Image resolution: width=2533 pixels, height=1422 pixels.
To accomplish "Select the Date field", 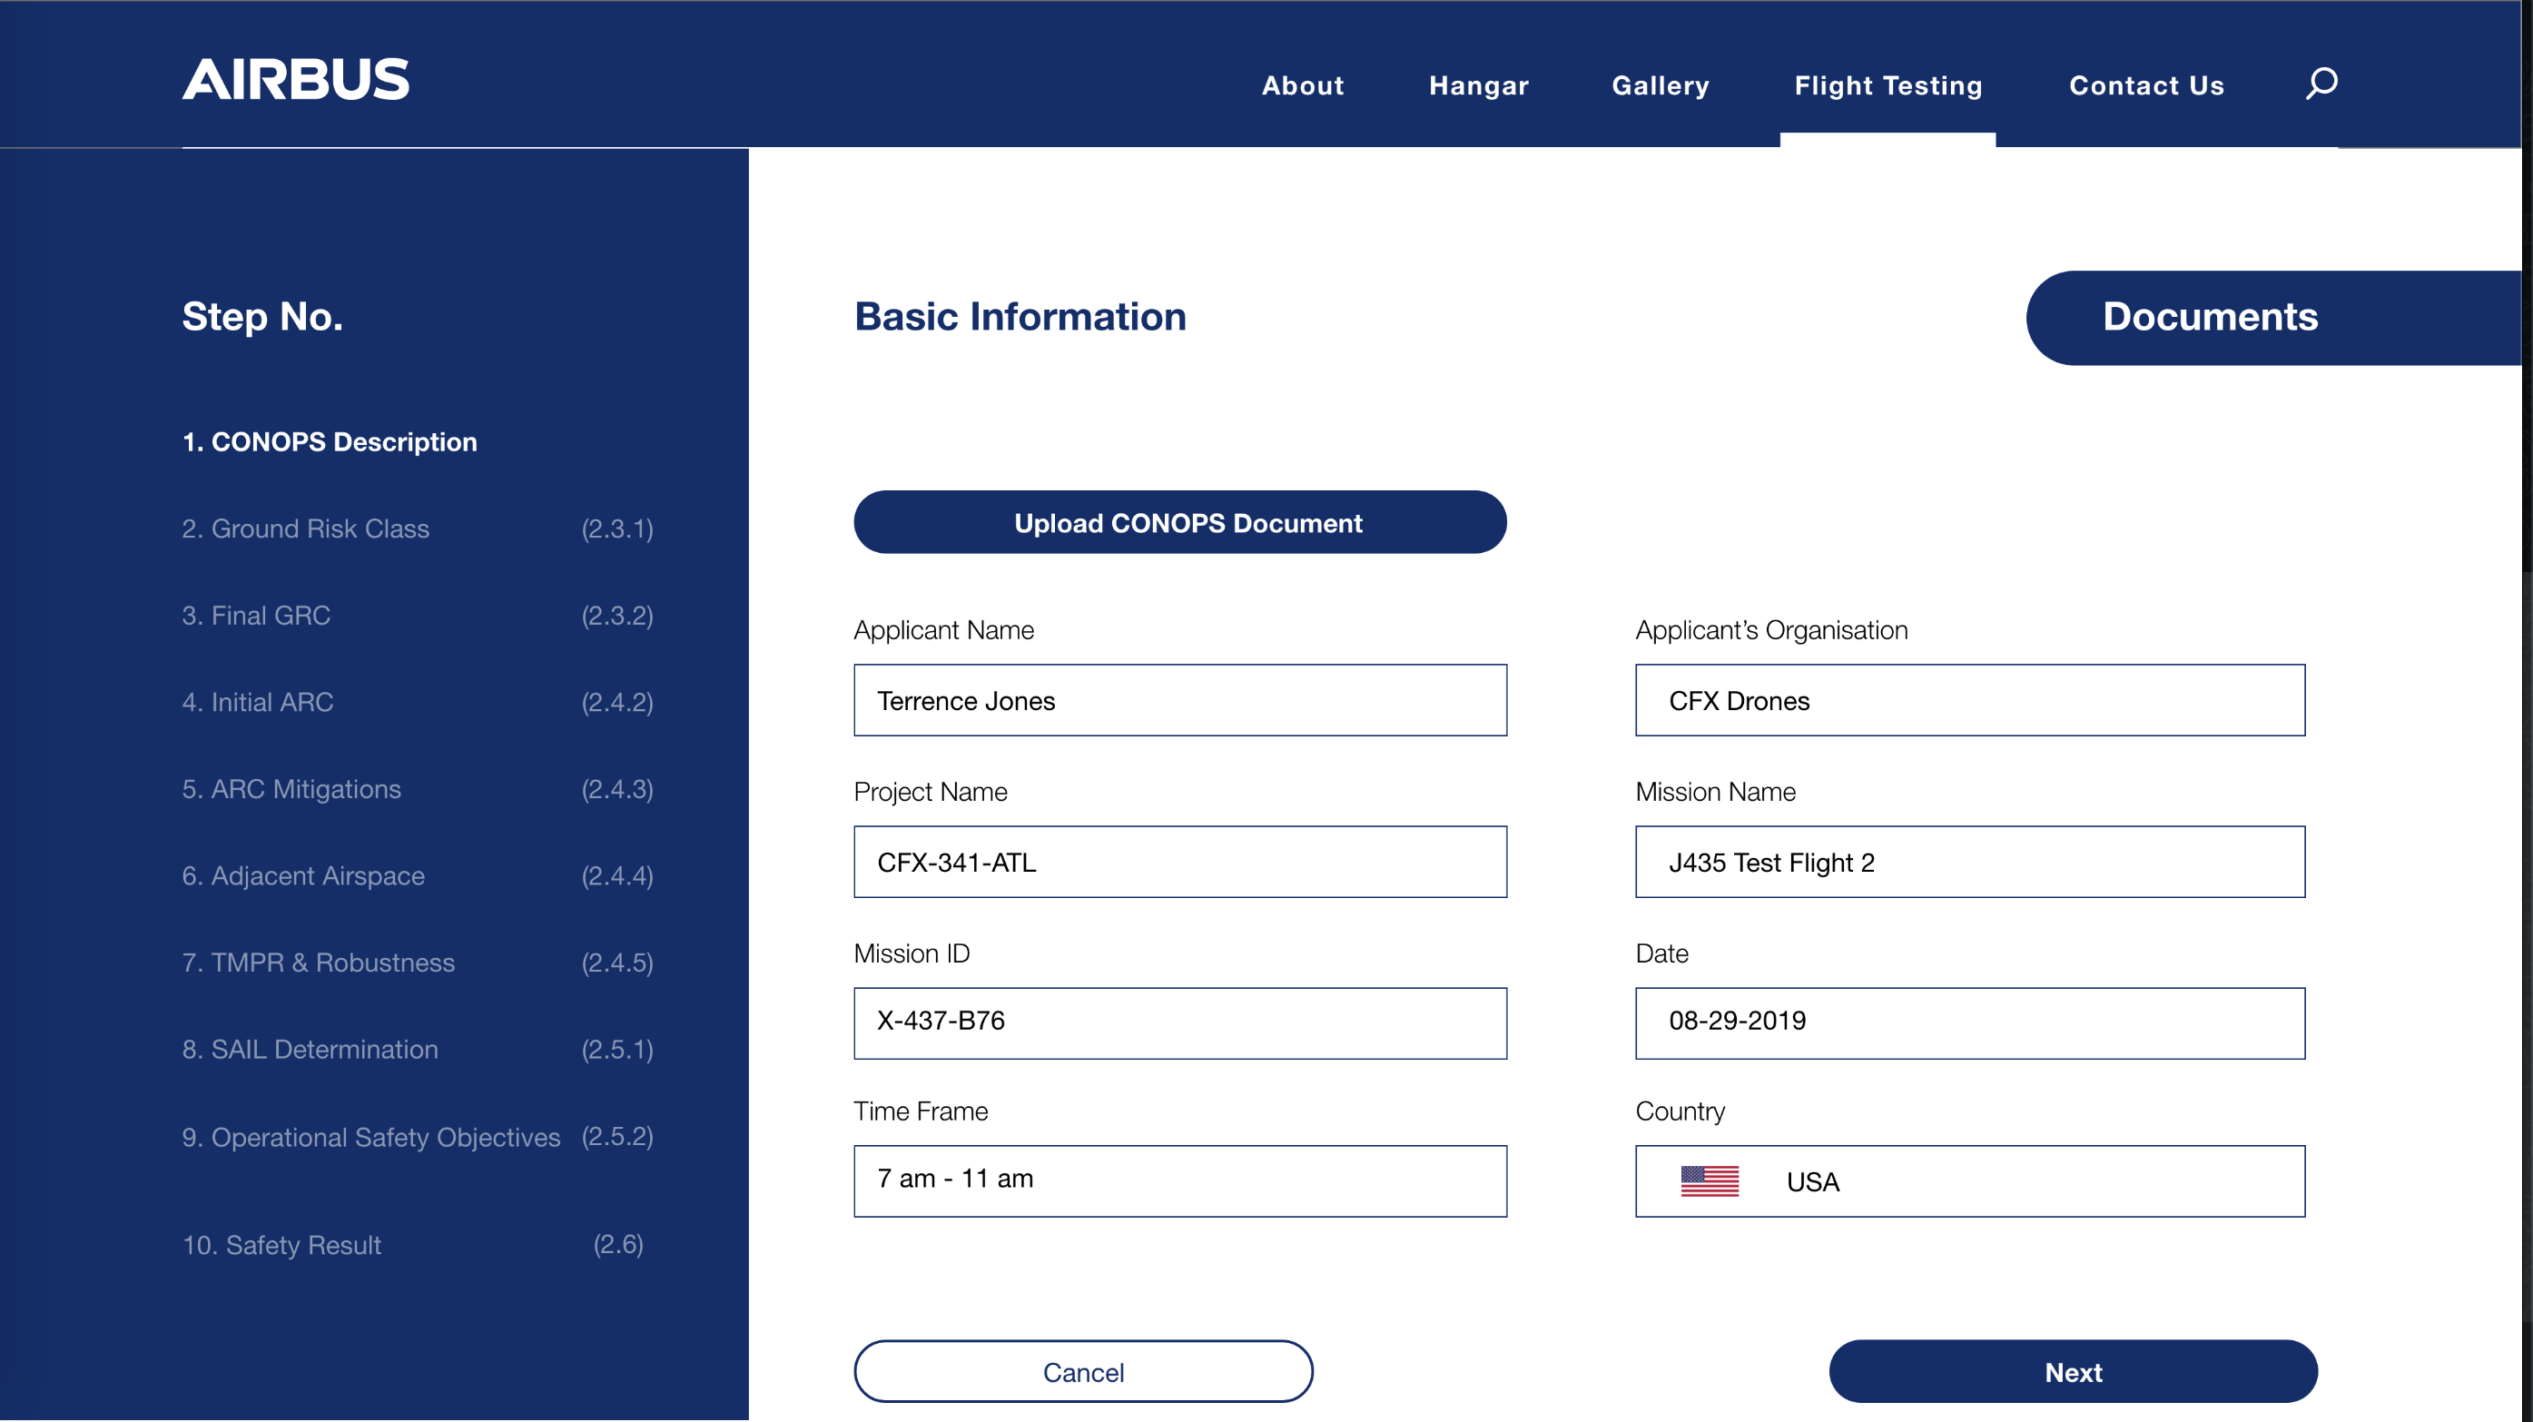I will 1968,1022.
